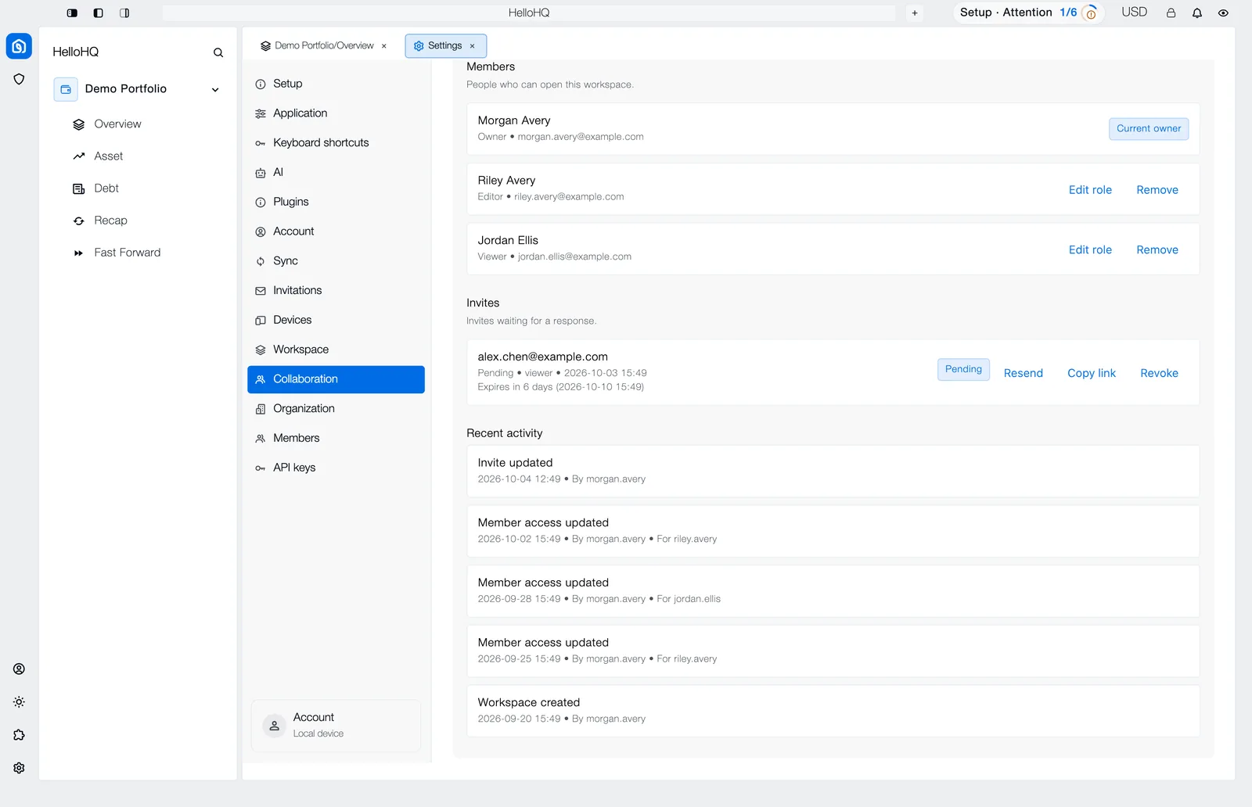
Task: Open AI settings section
Action: pyautogui.click(x=336, y=172)
